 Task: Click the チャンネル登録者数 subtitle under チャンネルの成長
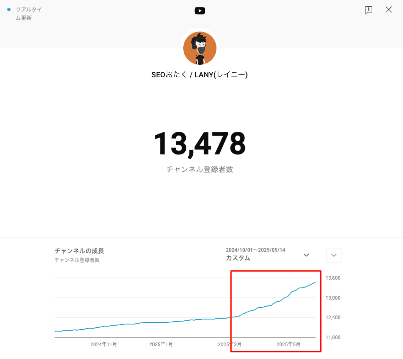point(77,260)
